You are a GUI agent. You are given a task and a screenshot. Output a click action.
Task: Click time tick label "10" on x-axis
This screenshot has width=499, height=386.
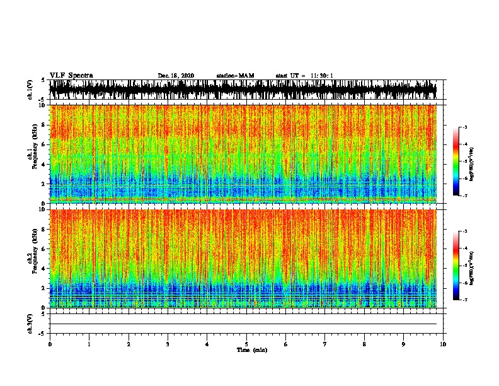tap(443, 344)
